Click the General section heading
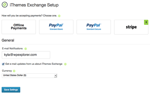 click(8, 40)
